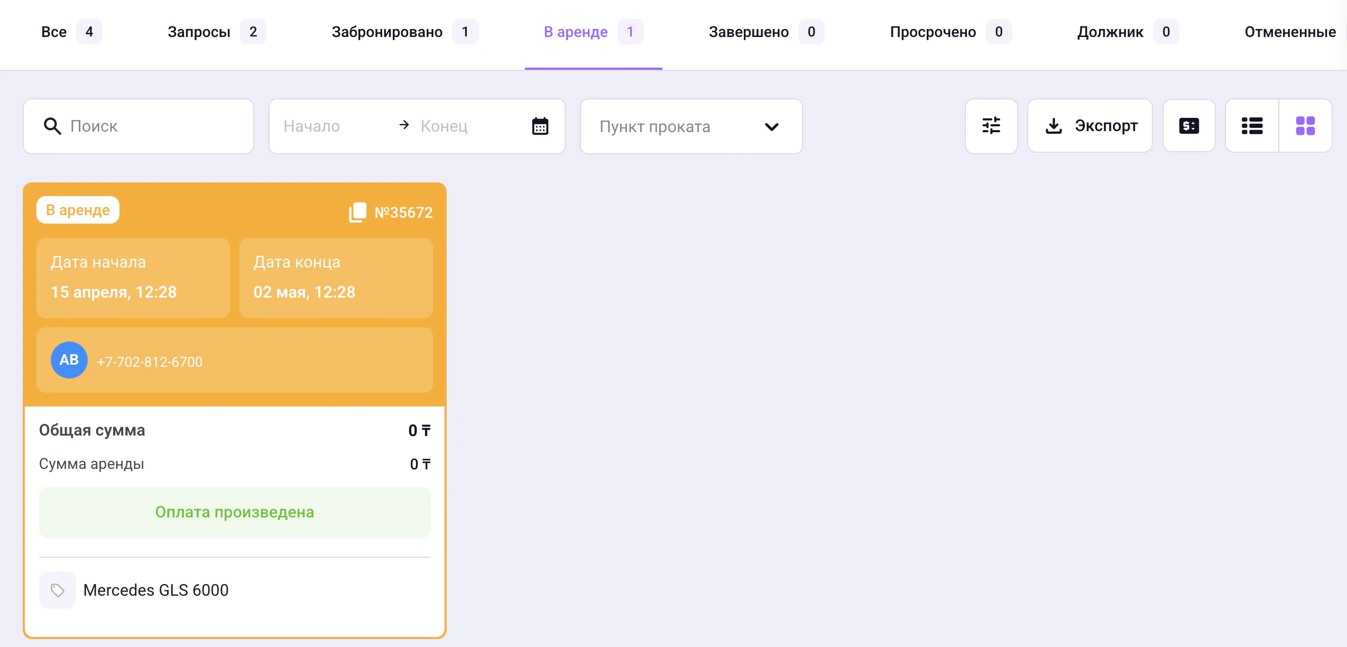Open the Пункт проката dropdown
Screen dimensions: 1347x647
690,126
